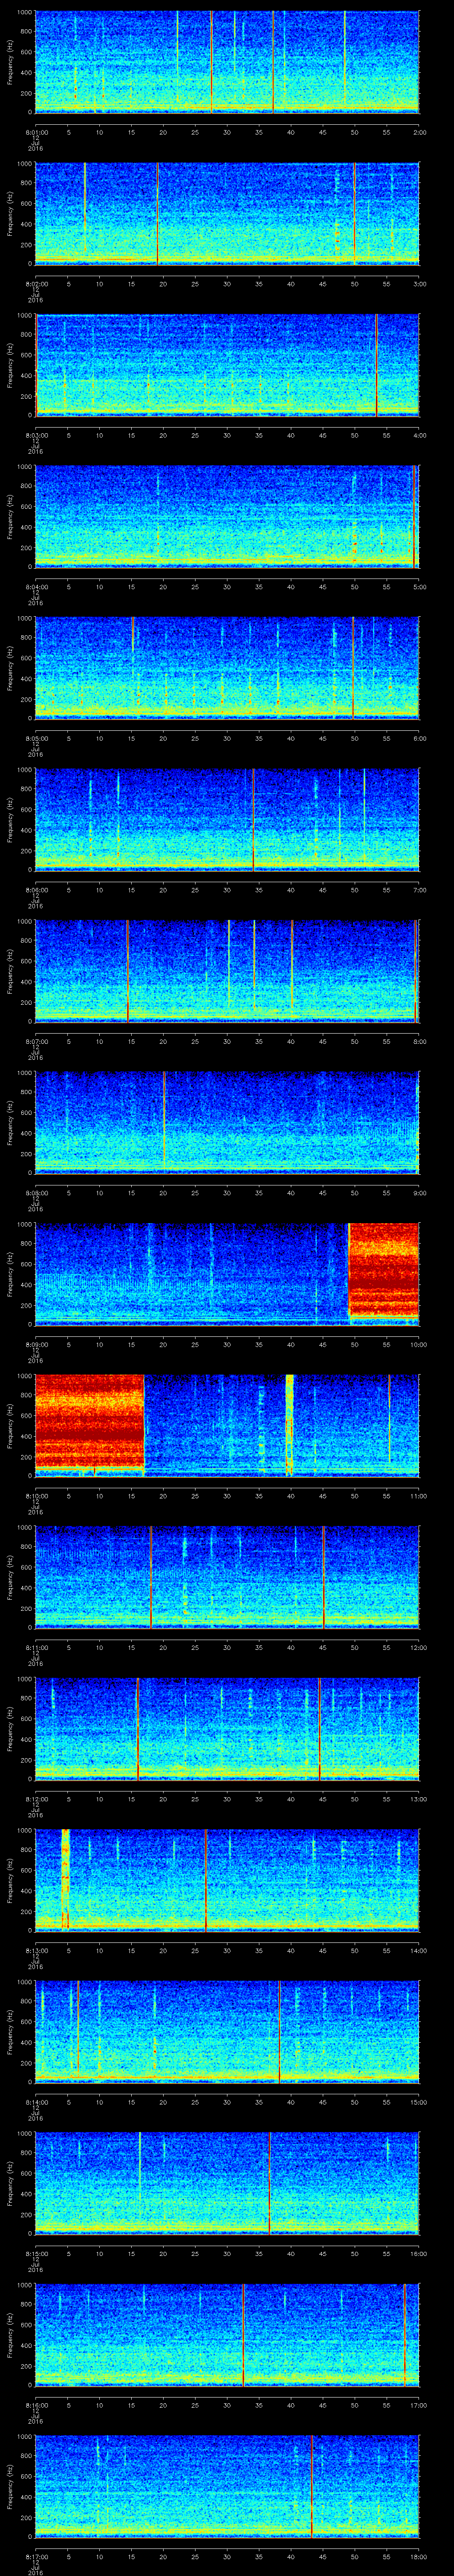454x2576 pixels.
Task: Select the spectrogram panel starting at 8:11:00
Action: (x=227, y=1576)
